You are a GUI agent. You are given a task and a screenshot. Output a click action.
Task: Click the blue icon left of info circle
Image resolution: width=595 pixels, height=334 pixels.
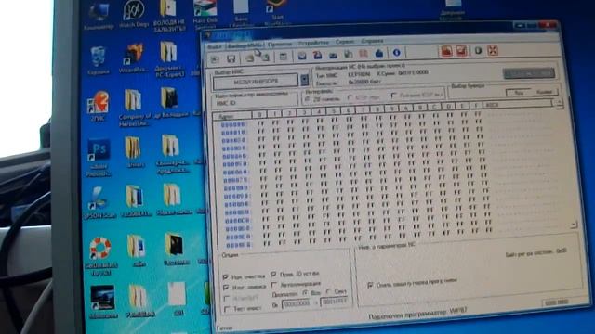tap(379, 53)
